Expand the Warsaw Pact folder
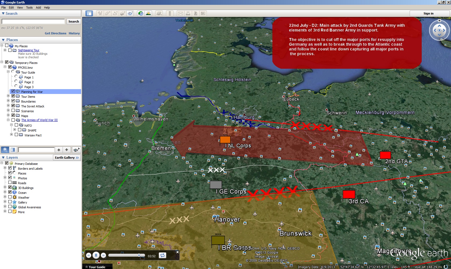This screenshot has width=451, height=269. click(x=12, y=135)
